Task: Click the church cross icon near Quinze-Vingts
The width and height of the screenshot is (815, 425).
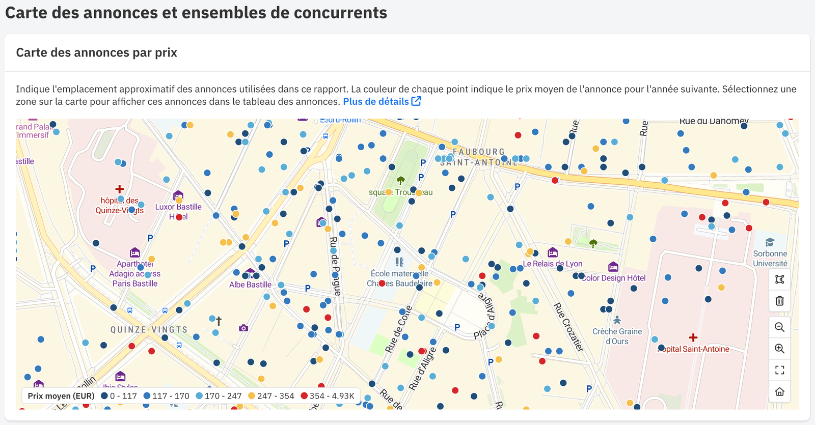Action: click(219, 321)
